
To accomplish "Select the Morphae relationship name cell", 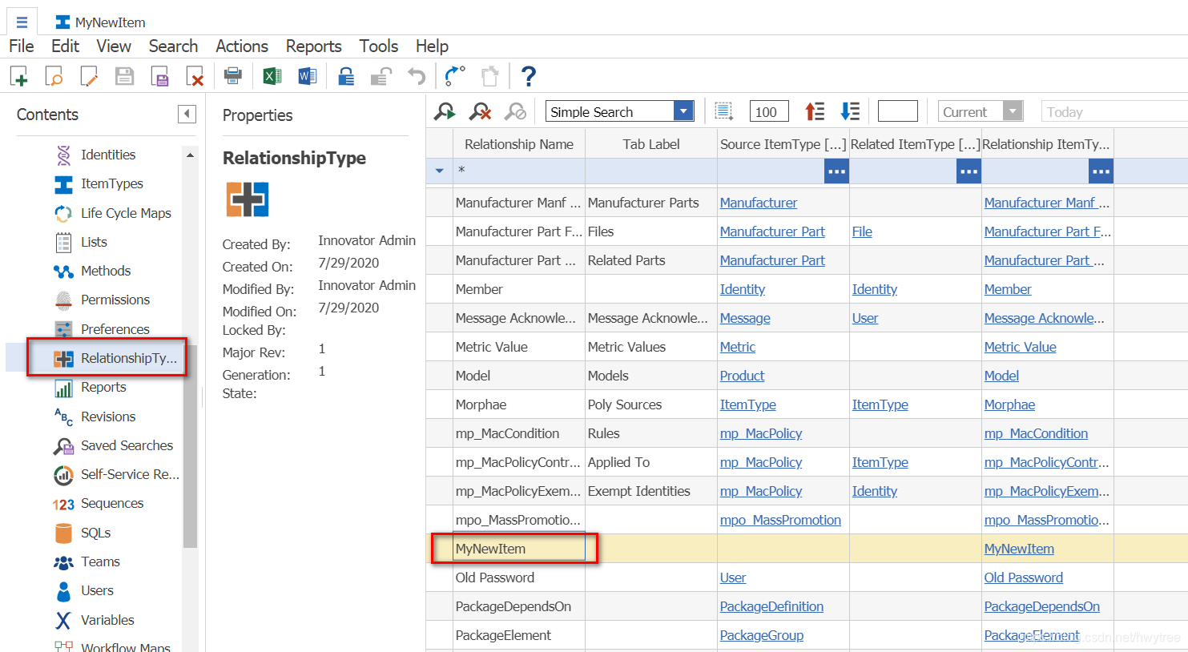I will [x=519, y=404].
